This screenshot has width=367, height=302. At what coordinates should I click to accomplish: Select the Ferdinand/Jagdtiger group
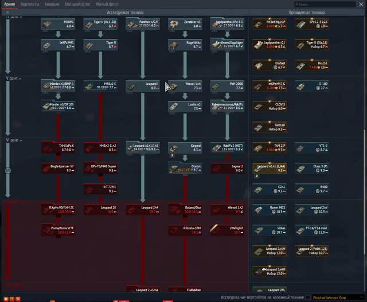click(x=227, y=45)
